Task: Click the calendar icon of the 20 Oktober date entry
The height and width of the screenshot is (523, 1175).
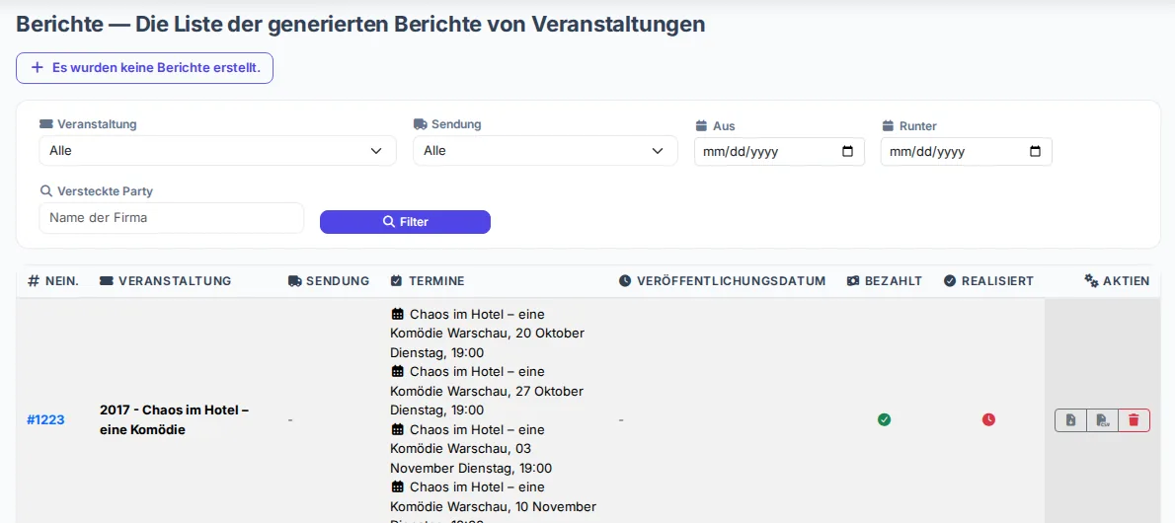Action: pos(398,313)
